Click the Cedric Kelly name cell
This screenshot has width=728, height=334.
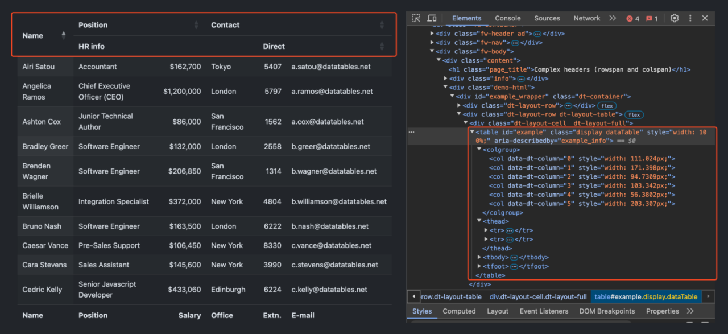[x=45, y=289]
